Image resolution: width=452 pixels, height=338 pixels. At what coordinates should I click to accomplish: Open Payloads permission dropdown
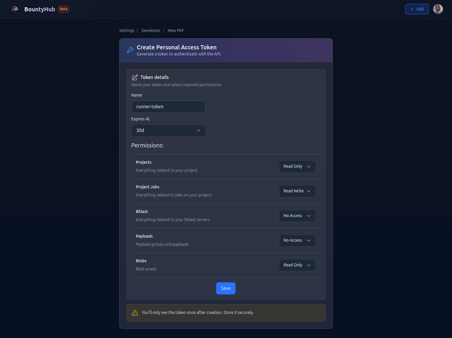click(x=297, y=241)
